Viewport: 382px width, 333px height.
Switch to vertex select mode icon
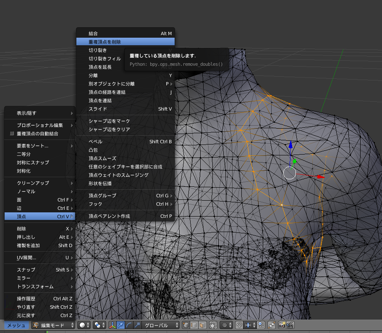click(x=186, y=325)
